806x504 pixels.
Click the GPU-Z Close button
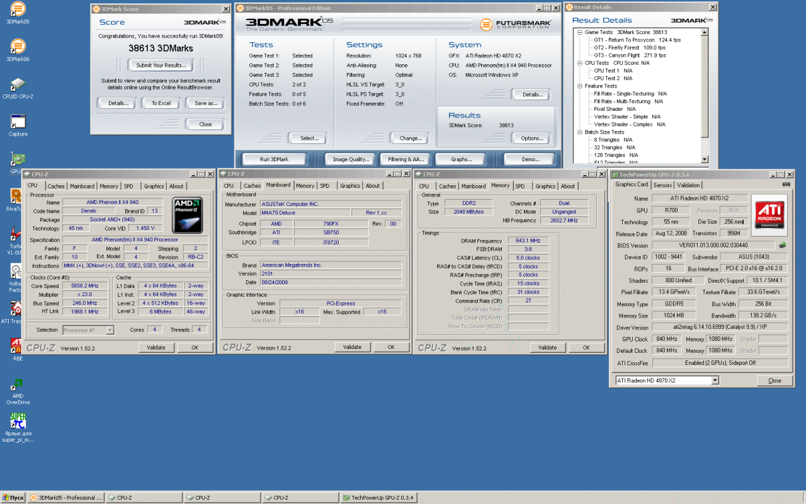pyautogui.click(x=775, y=381)
